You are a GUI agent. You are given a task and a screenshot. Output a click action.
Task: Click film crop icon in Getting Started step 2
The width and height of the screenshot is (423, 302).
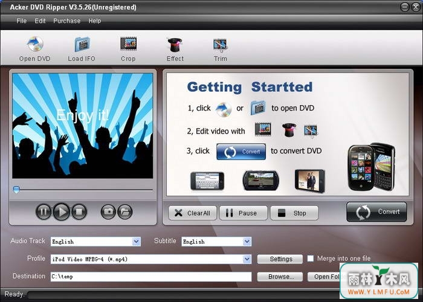click(263, 129)
